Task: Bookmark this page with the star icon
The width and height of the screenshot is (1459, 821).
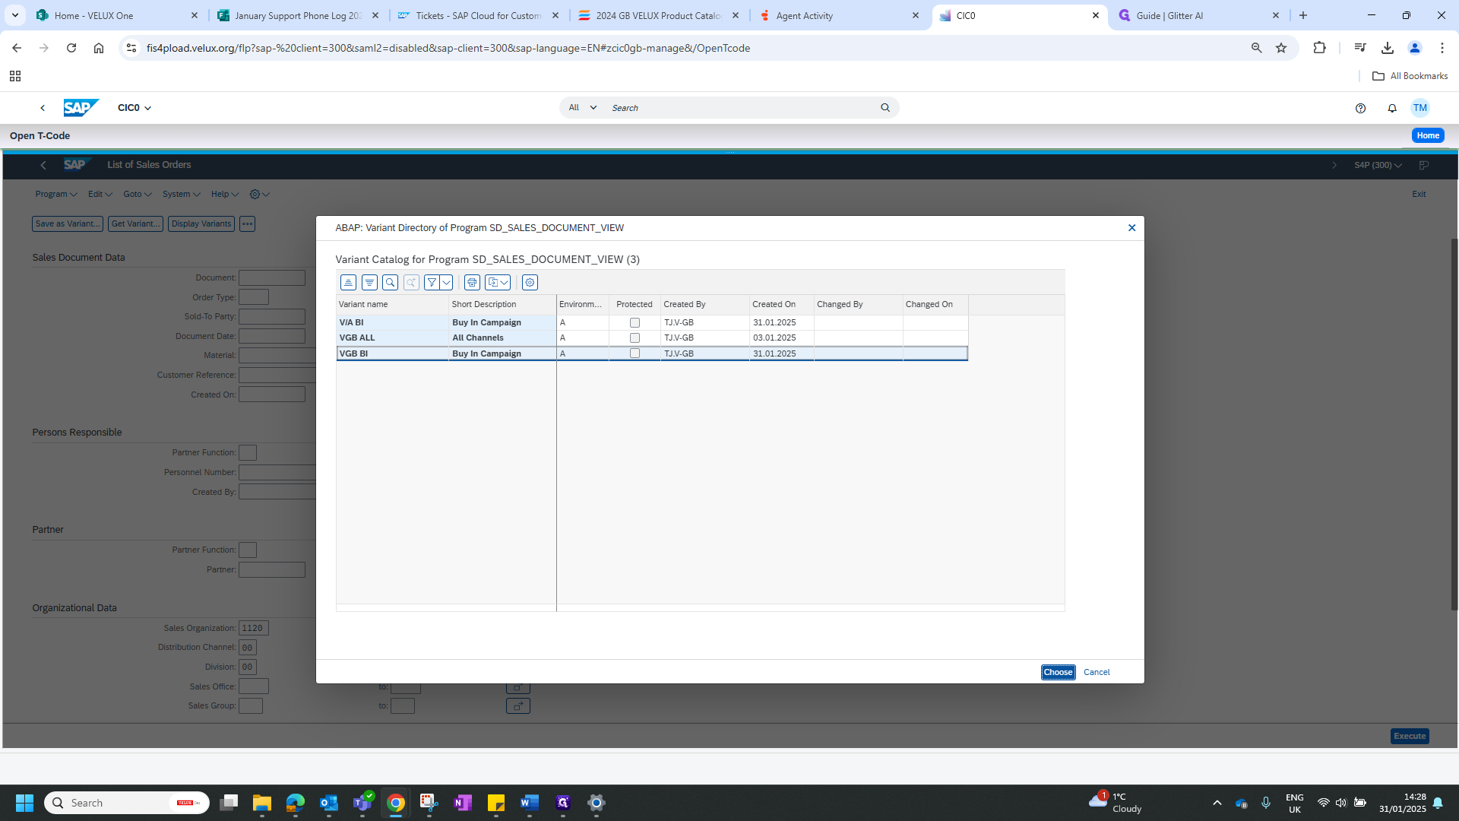Action: [1281, 48]
